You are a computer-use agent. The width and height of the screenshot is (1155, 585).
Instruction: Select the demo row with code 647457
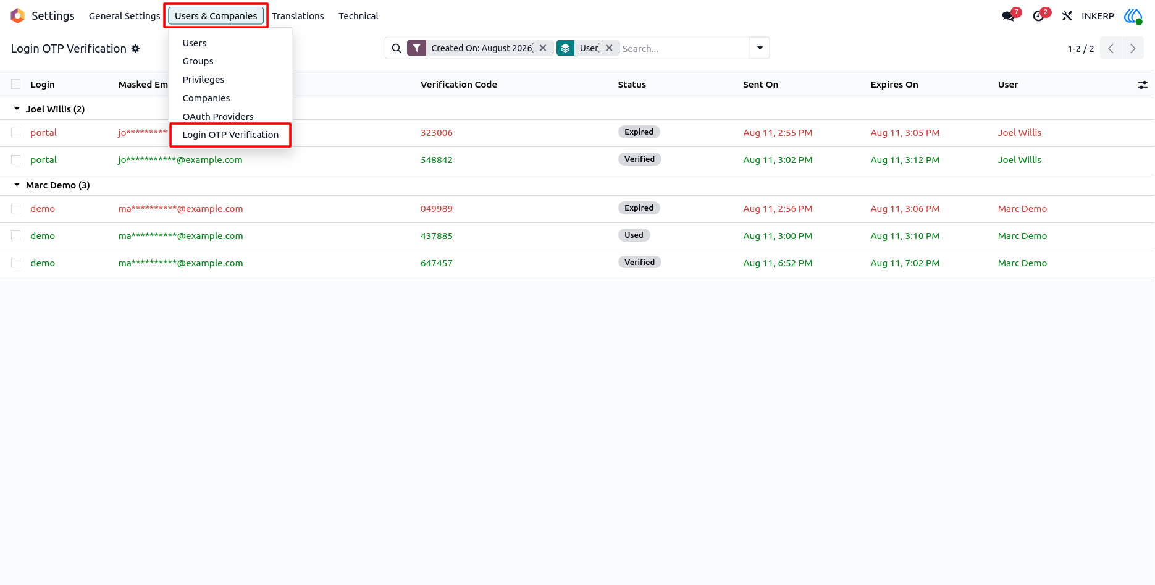click(16, 263)
